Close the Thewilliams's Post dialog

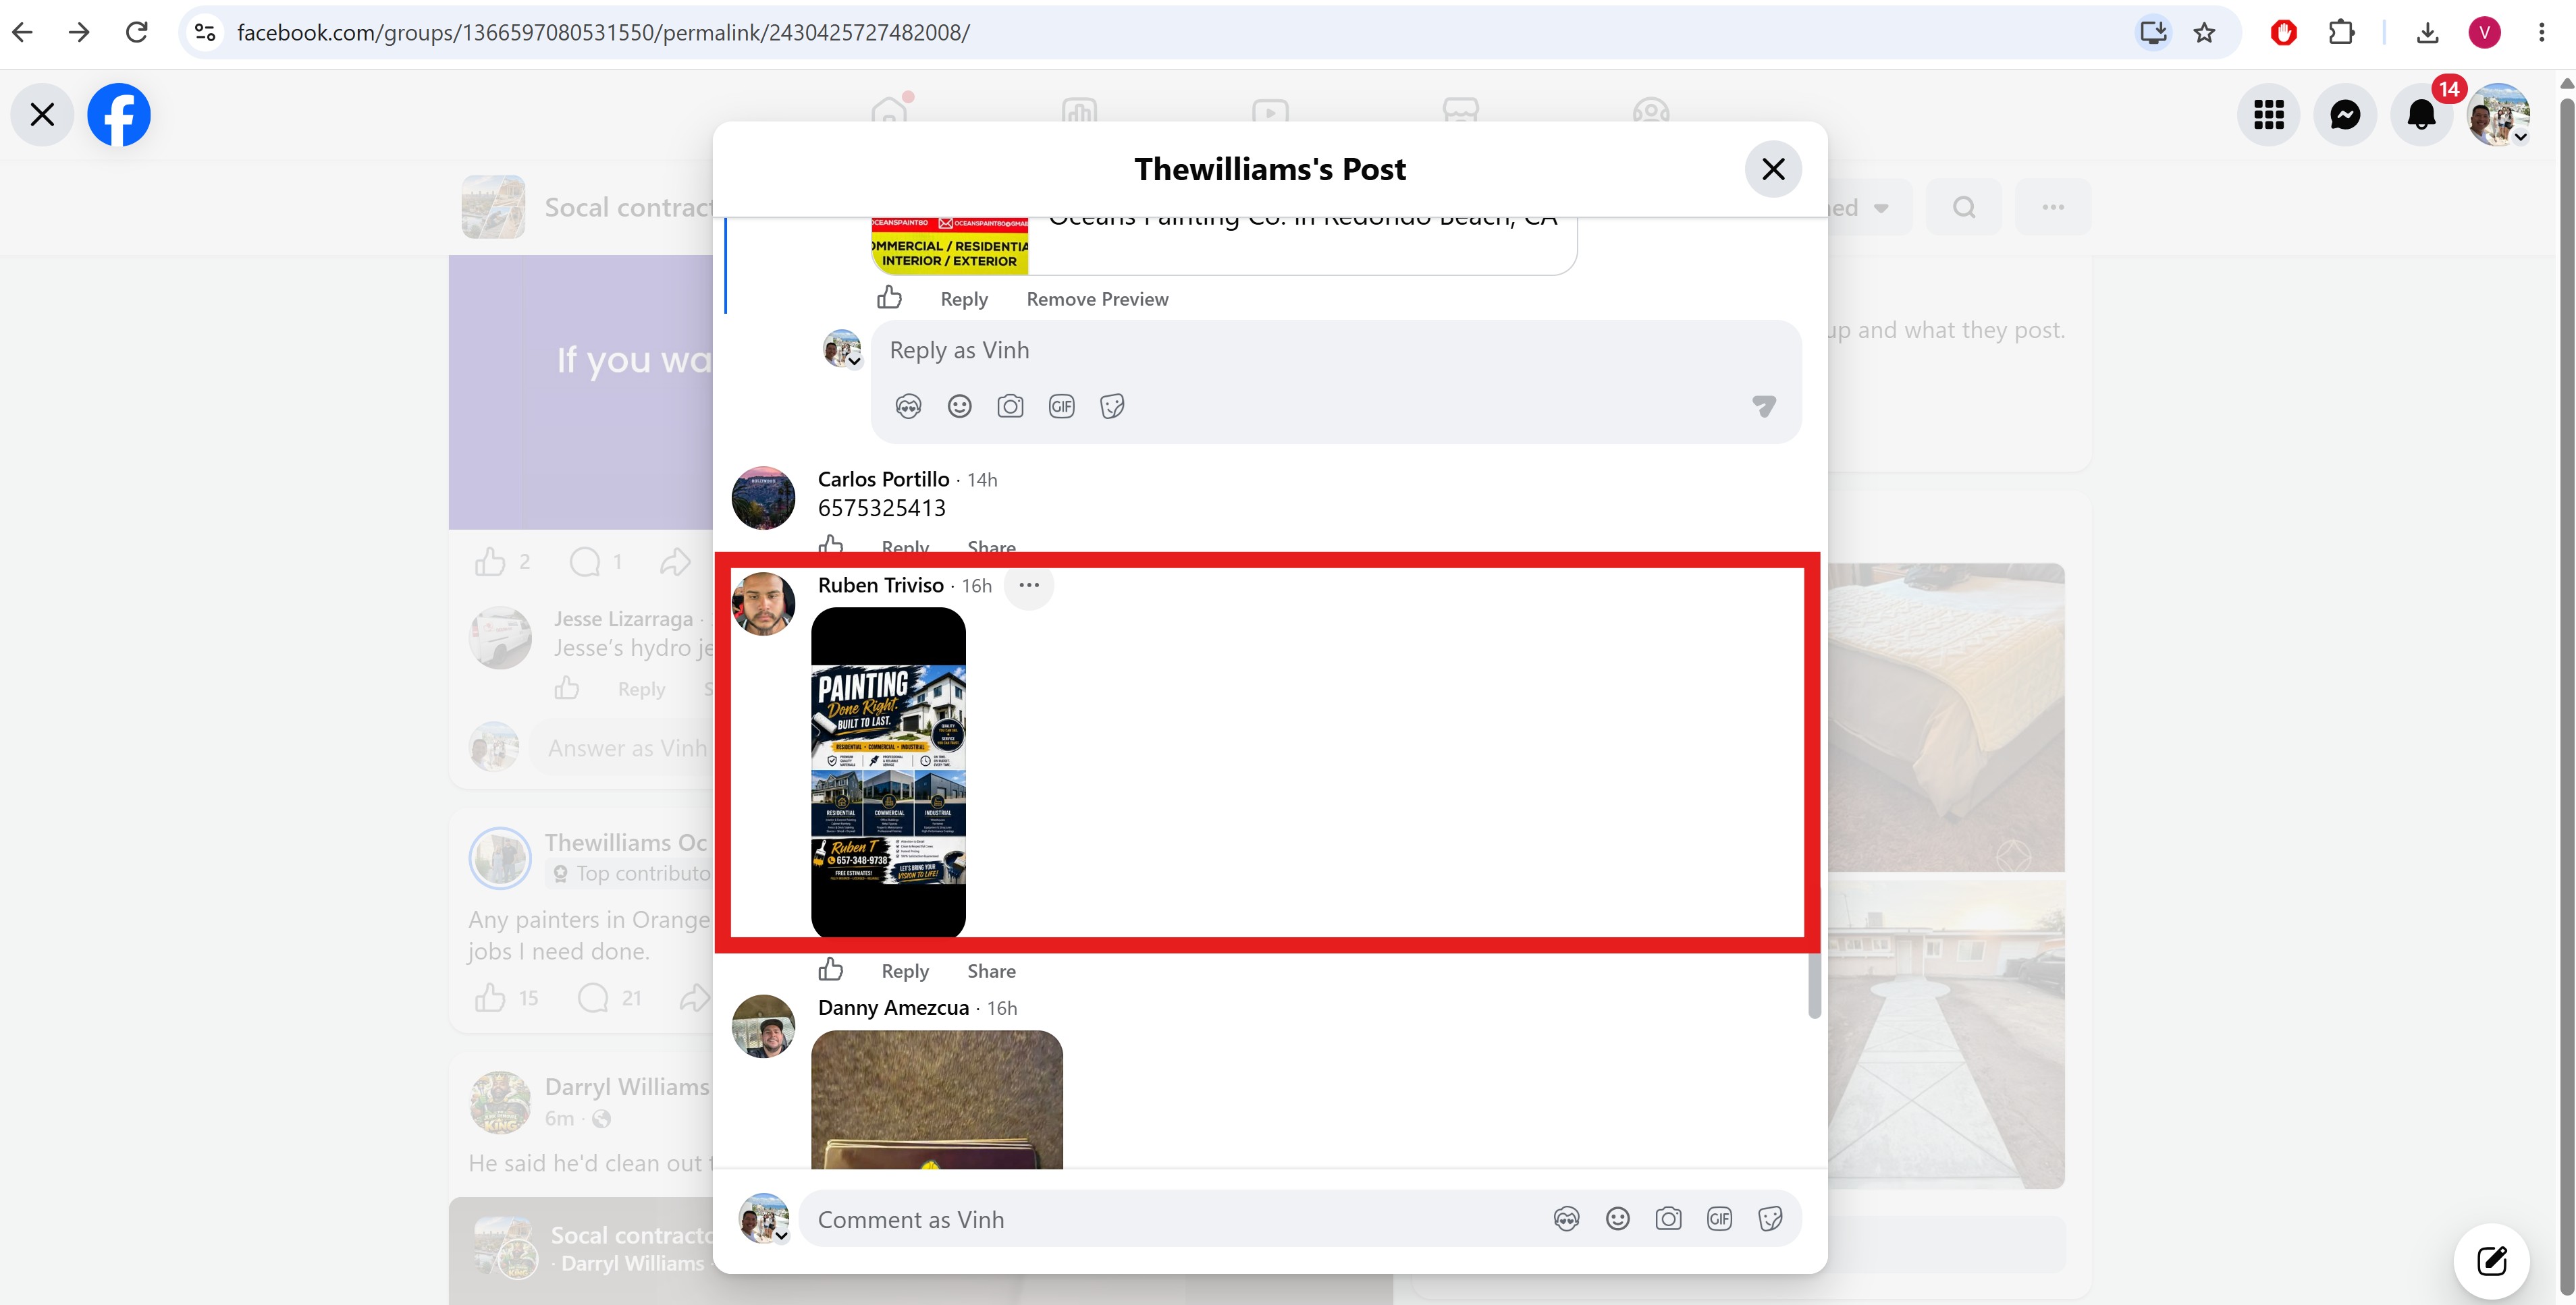(x=1773, y=169)
